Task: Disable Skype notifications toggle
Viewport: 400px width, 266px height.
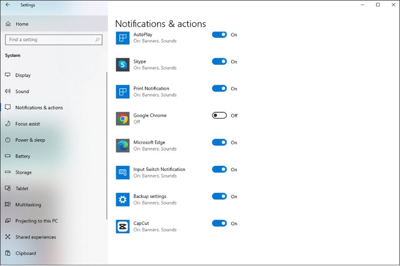Action: [219, 61]
